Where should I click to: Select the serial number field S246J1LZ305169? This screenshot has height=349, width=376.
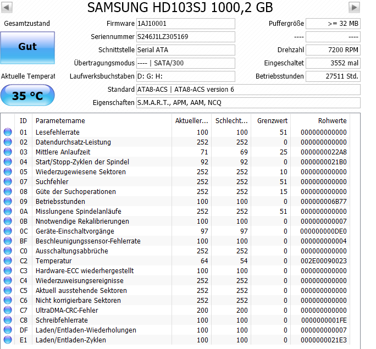186,37
